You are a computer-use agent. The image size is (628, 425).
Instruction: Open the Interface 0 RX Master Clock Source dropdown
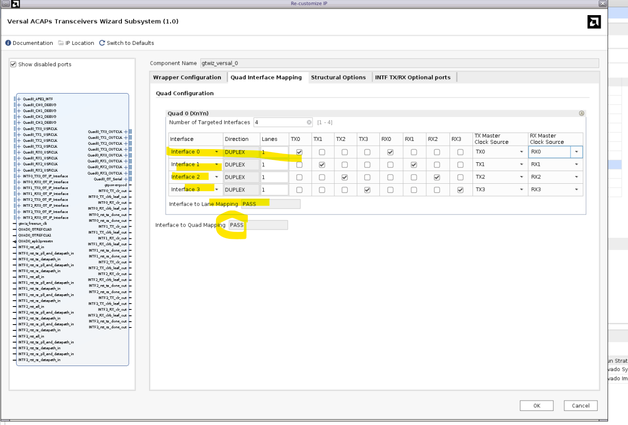(577, 152)
